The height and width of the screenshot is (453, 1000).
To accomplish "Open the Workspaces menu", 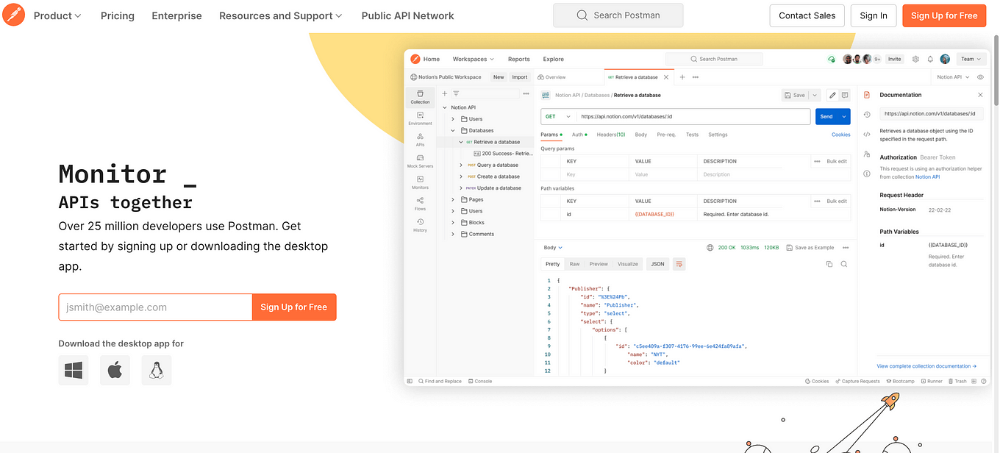I will [x=473, y=59].
